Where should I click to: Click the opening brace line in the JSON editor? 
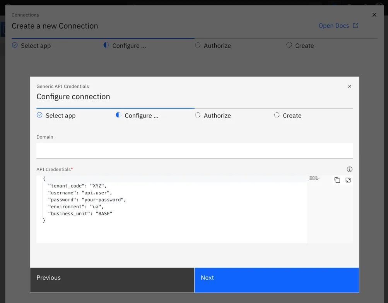point(44,179)
